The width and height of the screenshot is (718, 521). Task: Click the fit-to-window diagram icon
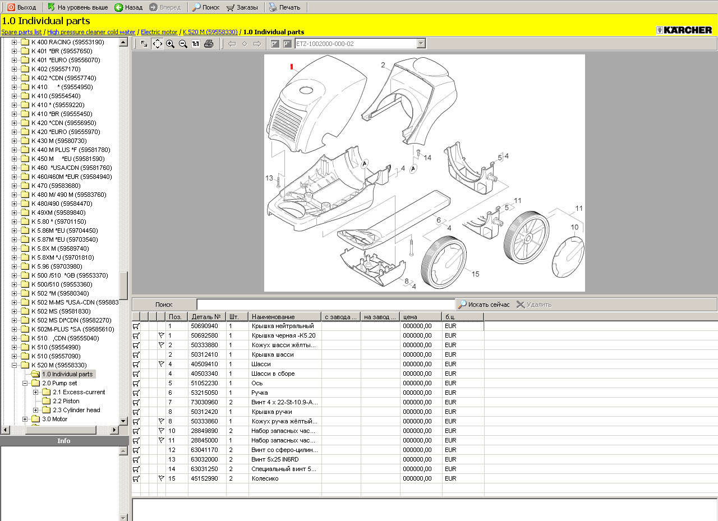click(145, 44)
